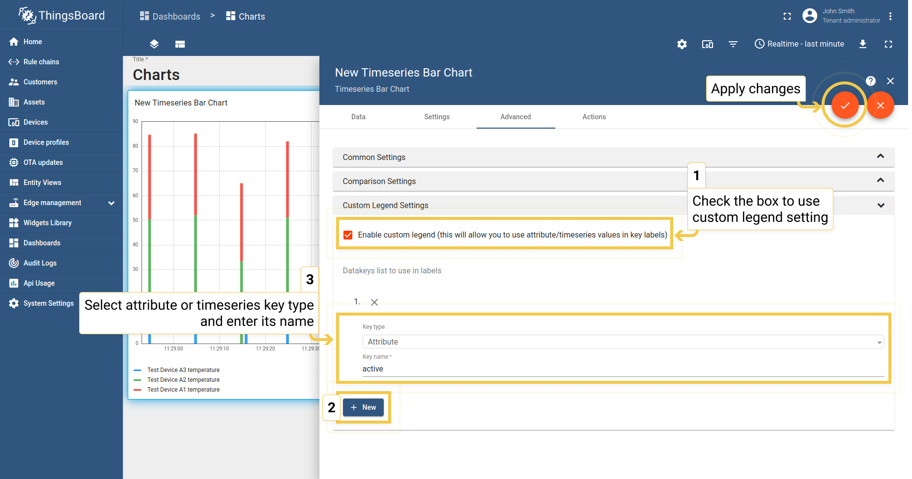Expand the Custom Legend Settings section

point(880,205)
